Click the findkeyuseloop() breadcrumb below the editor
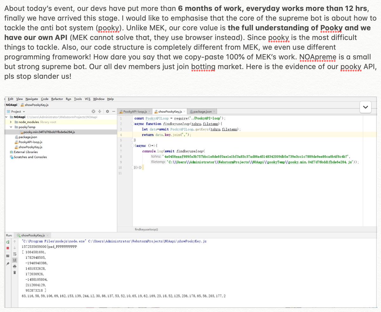This screenshot has height=312, width=381. point(147,229)
